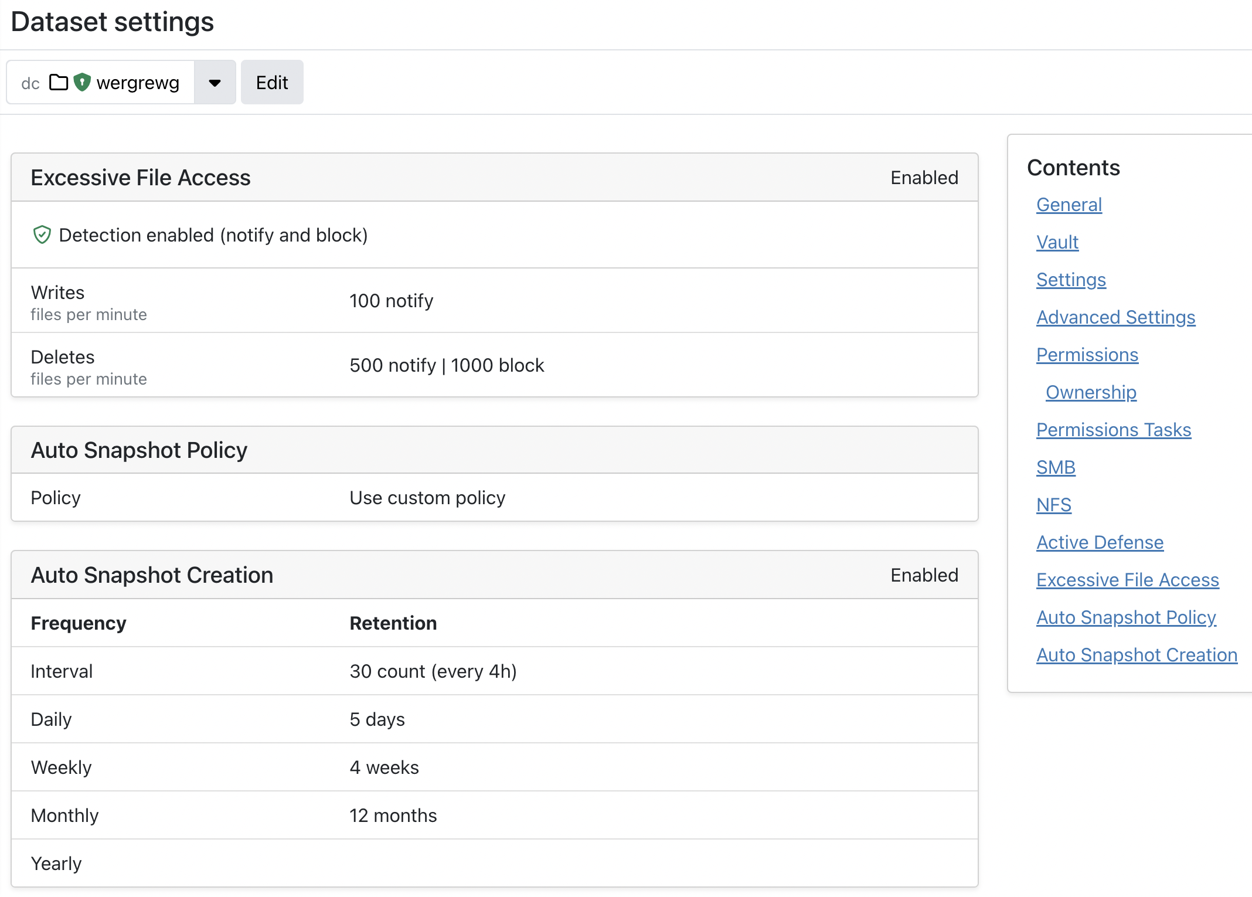This screenshot has width=1252, height=897.
Task: Navigate to Advanced Settings link
Action: coord(1115,317)
